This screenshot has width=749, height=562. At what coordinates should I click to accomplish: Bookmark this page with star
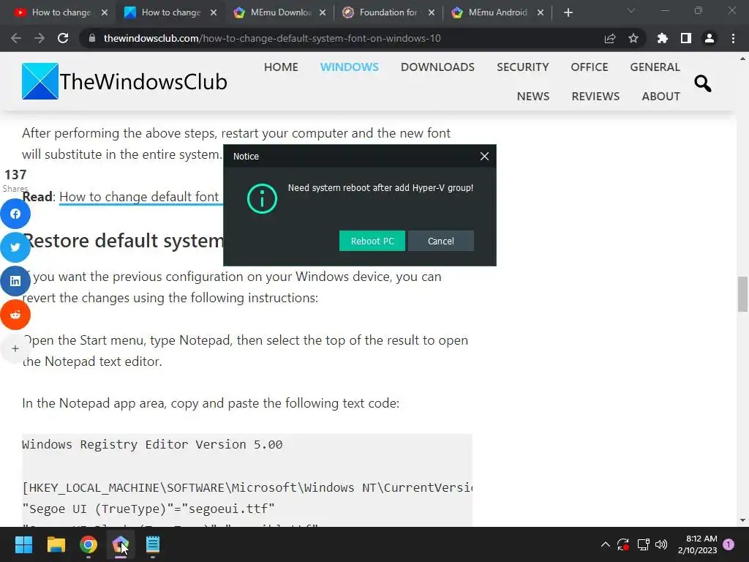633,38
